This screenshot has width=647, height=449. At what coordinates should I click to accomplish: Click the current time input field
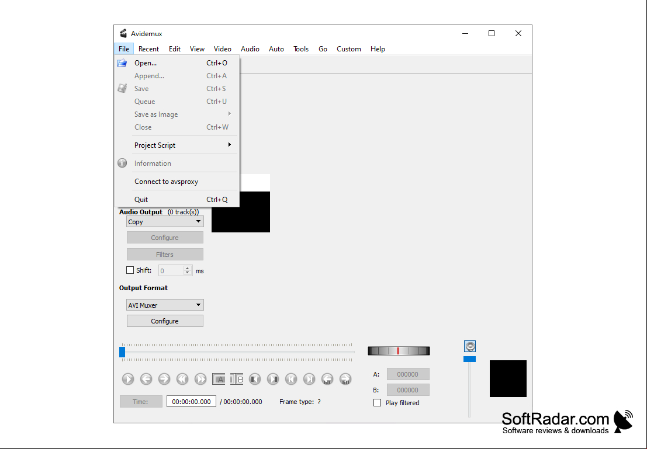[192, 402]
